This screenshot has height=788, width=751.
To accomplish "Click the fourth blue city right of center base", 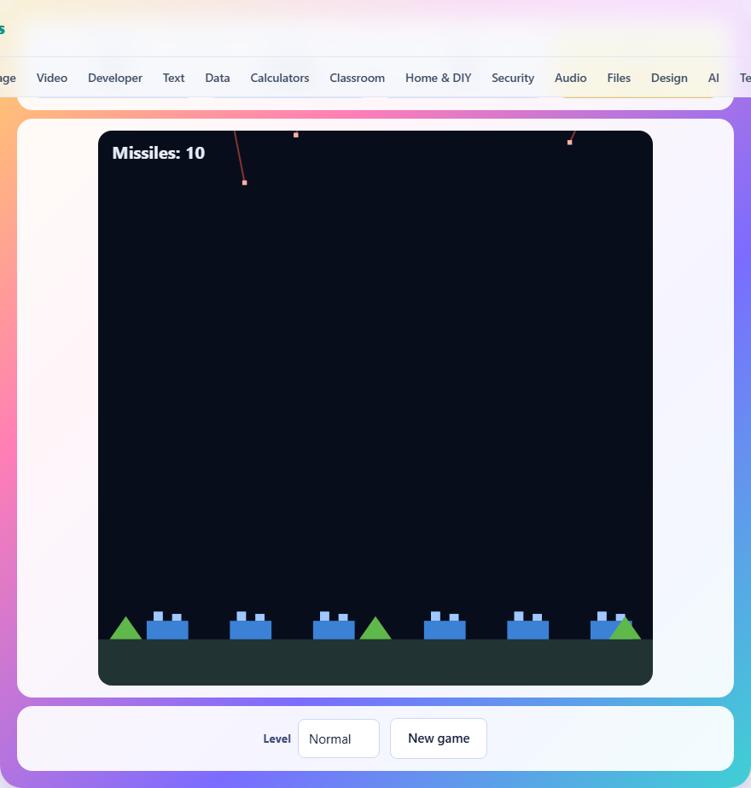I will [x=445, y=626].
